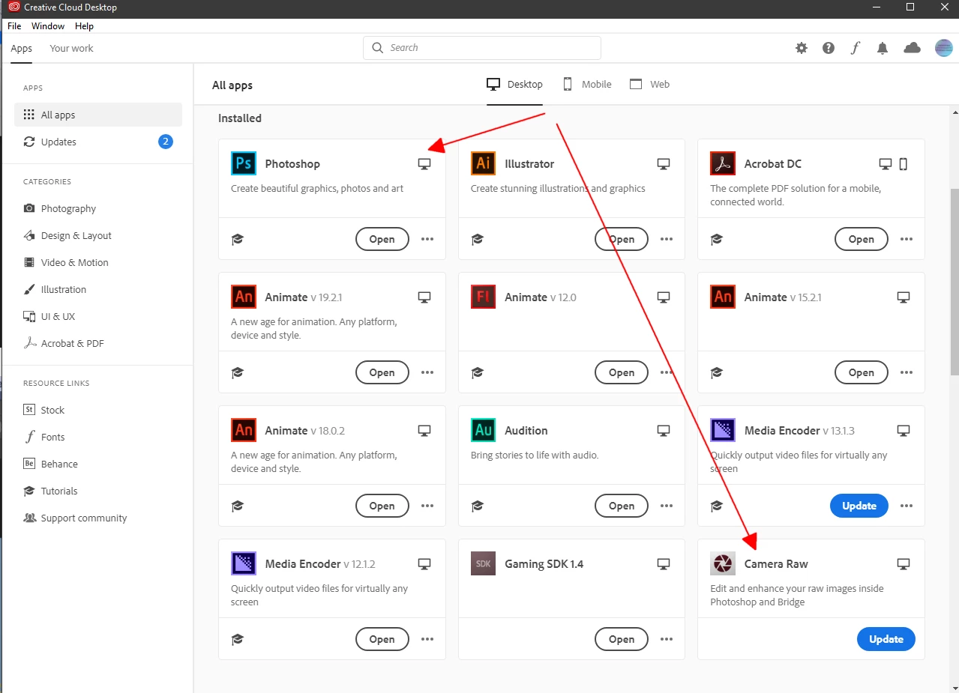The height and width of the screenshot is (693, 959).
Task: Click the Gaming SDK 1.4 icon
Action: click(483, 563)
